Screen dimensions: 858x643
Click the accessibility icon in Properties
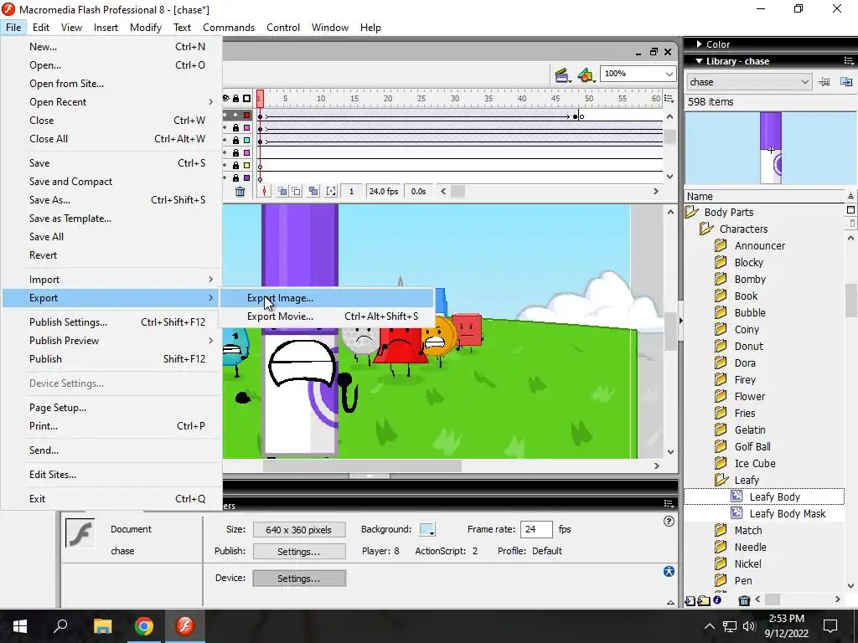[x=669, y=571]
